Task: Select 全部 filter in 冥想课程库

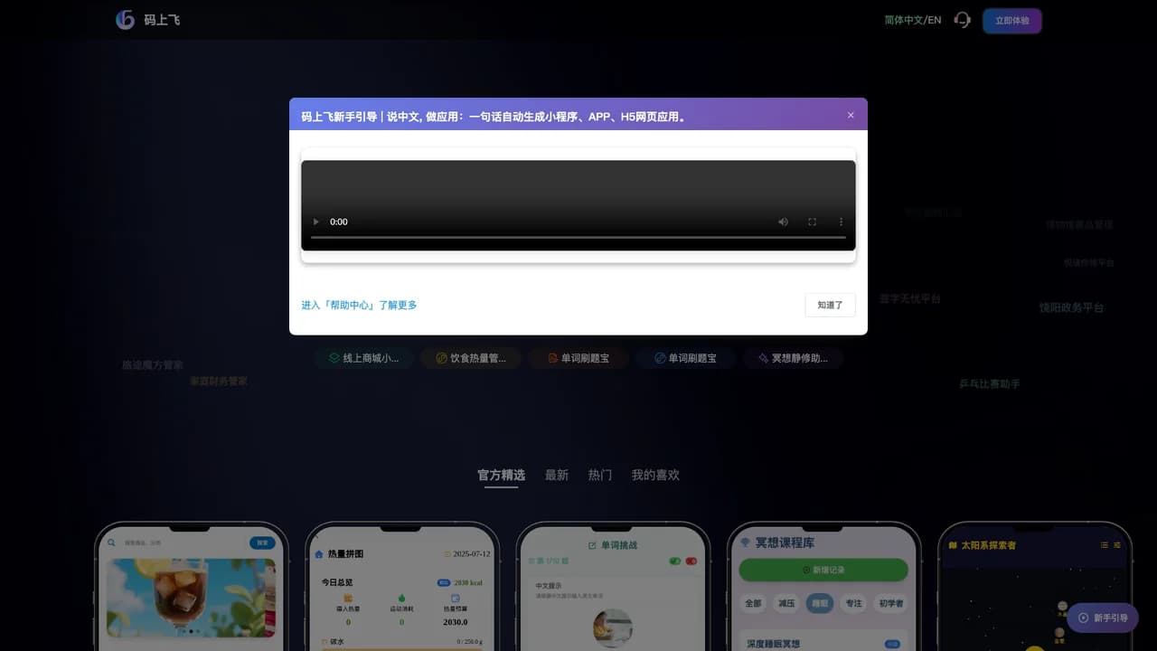Action: (753, 603)
